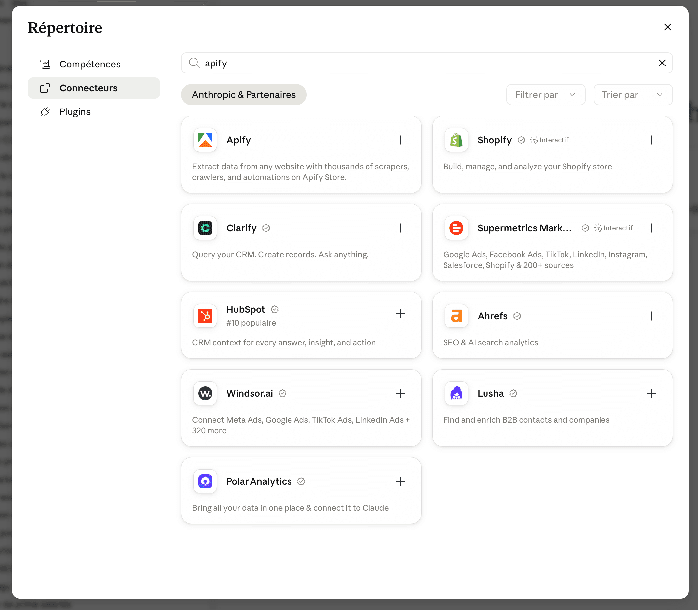Click the Windsor.ai W logo
This screenshot has width=698, height=610.
(x=205, y=393)
